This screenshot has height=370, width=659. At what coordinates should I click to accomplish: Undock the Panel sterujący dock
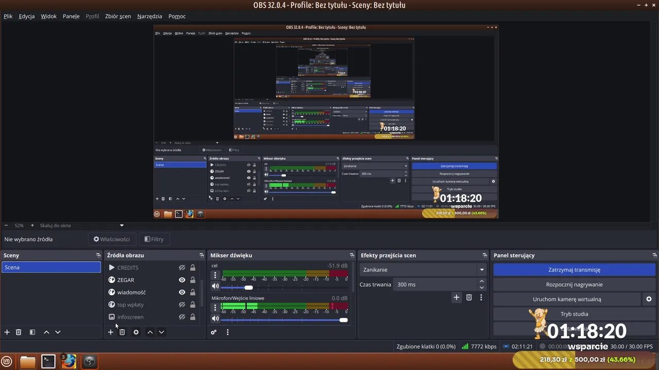[x=655, y=255]
